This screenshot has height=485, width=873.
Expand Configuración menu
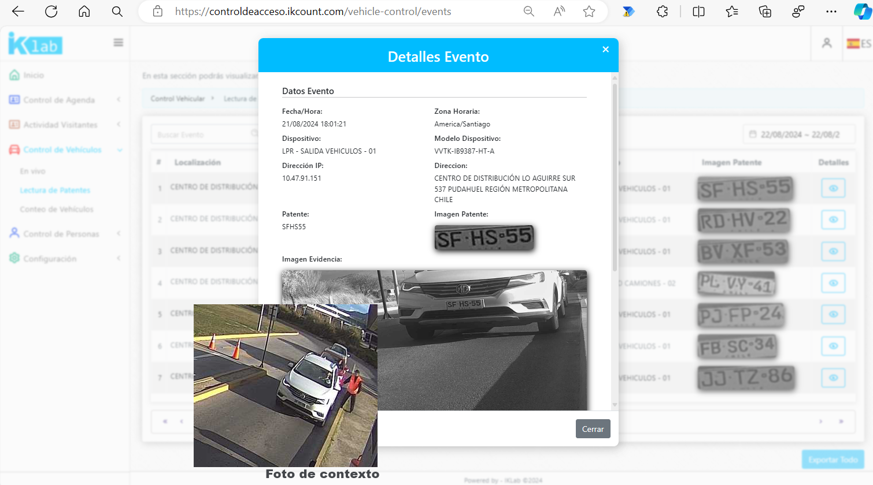tap(65, 259)
